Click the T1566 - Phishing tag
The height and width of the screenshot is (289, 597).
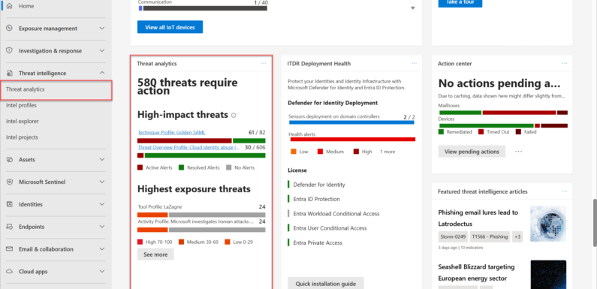(x=490, y=237)
